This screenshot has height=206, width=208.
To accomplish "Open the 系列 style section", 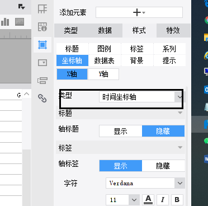I will (169, 49).
